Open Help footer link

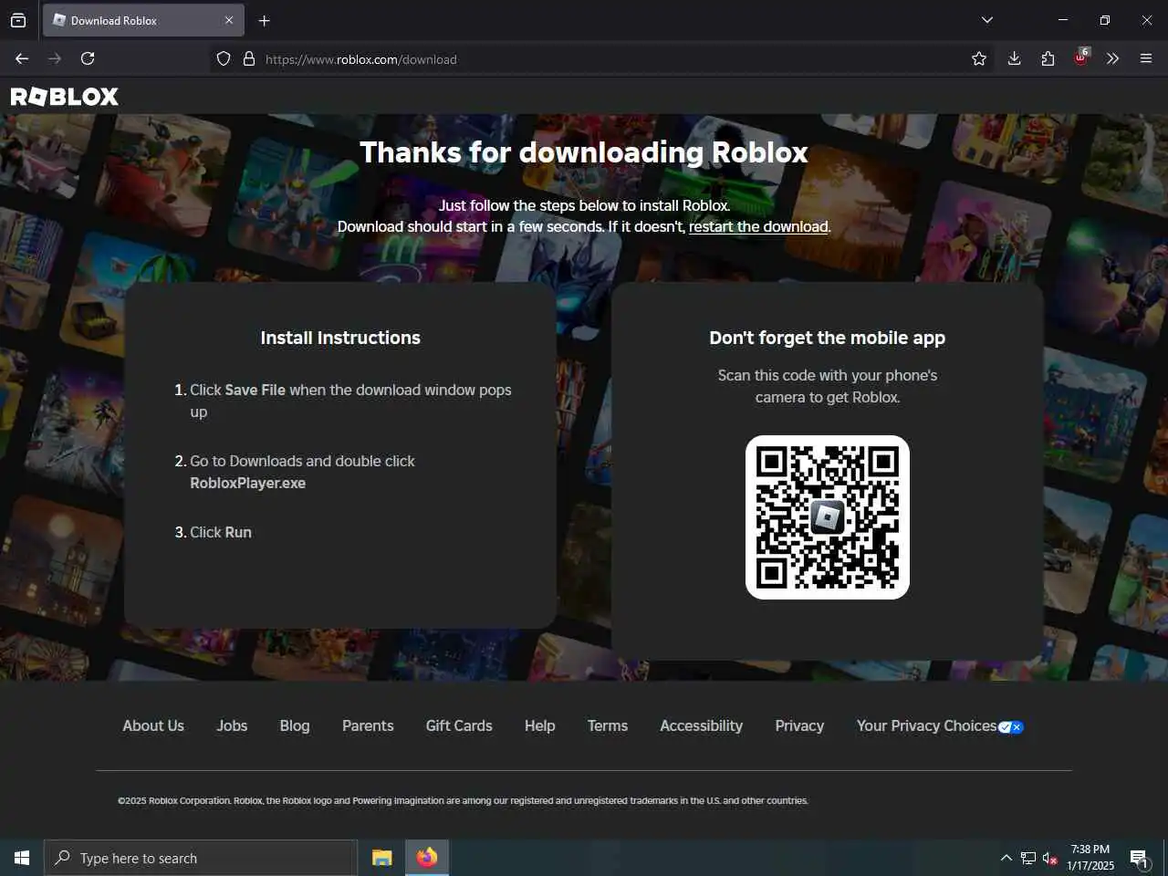(x=540, y=725)
